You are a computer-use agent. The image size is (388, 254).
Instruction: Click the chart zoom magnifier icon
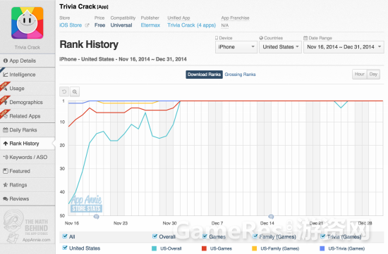coord(75,92)
